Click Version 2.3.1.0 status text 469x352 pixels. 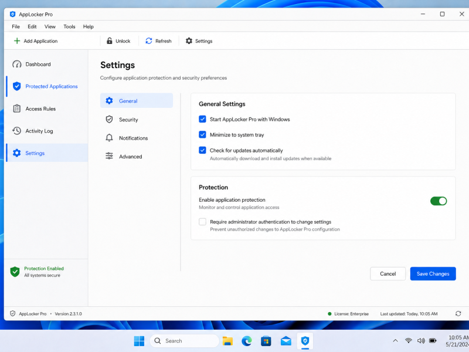pyautogui.click(x=68, y=314)
